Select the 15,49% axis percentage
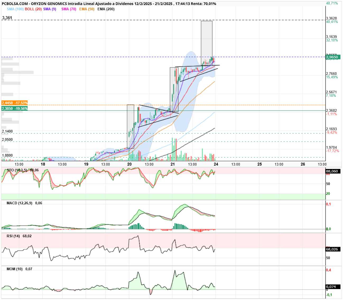This screenshot has height=300, width=343. pos(332,77)
